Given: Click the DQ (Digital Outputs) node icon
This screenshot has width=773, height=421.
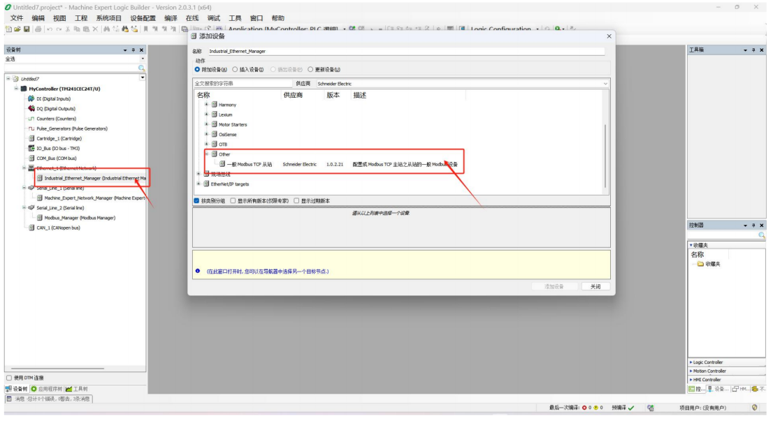Looking at the screenshot, I should click(x=31, y=108).
